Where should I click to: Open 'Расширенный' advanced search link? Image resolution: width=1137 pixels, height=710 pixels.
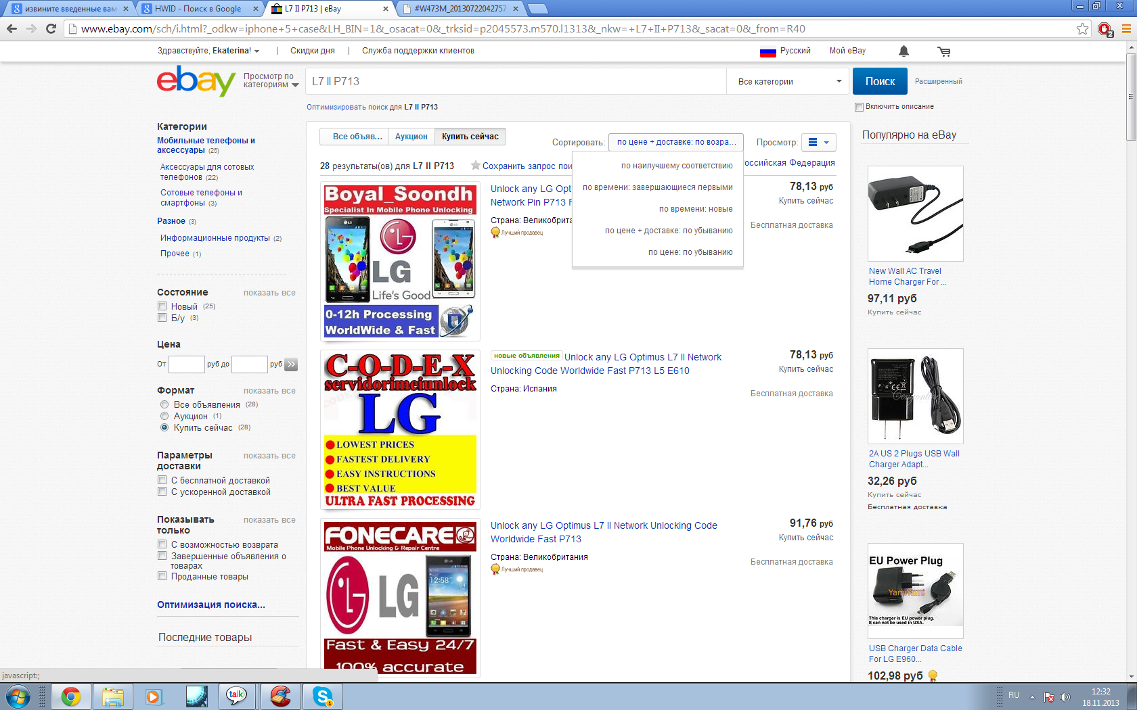(938, 81)
